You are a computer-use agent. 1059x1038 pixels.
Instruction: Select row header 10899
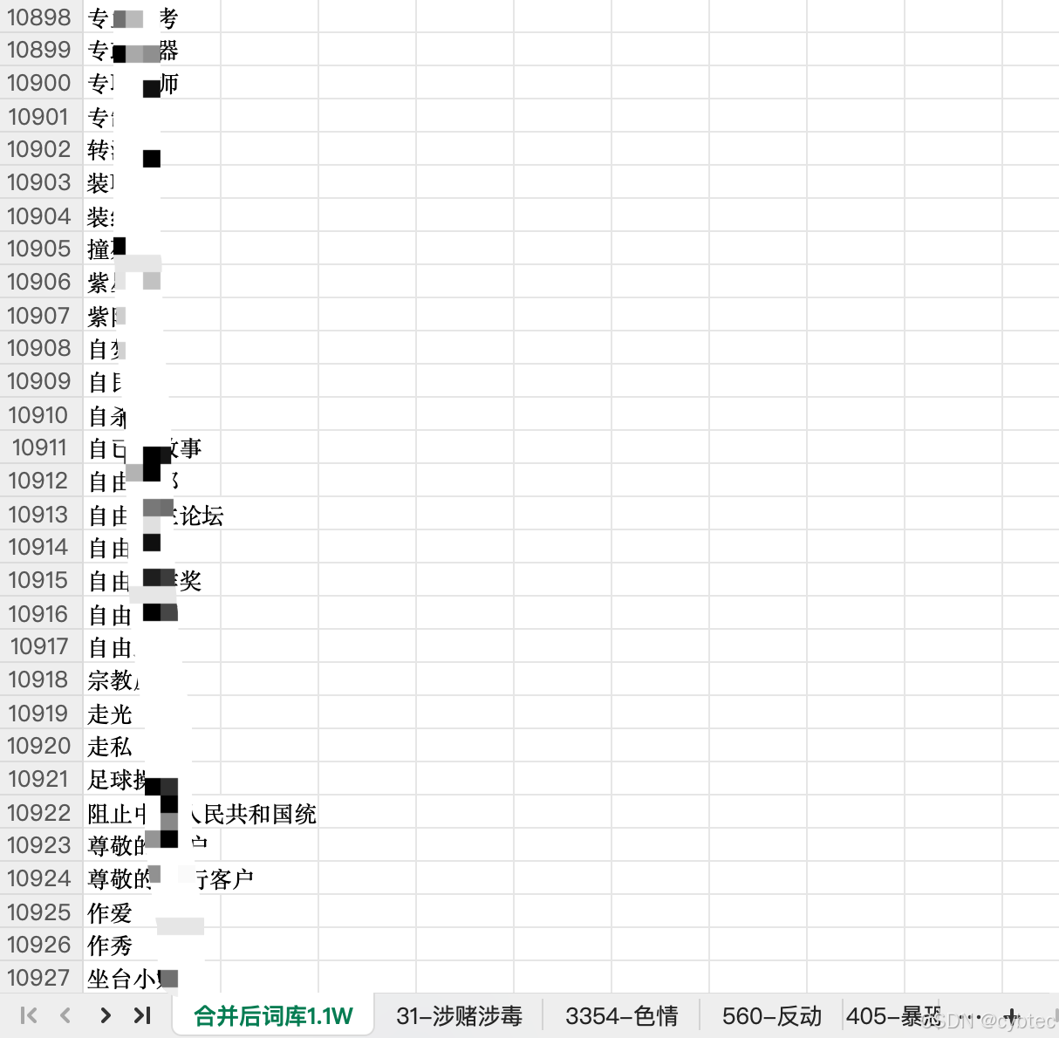coord(41,50)
